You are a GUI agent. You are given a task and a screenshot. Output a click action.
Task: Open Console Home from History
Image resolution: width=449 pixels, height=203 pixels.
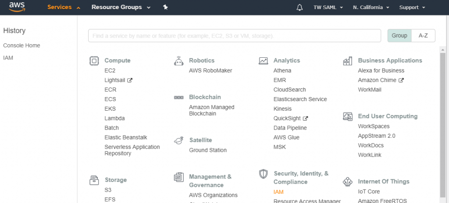point(21,45)
